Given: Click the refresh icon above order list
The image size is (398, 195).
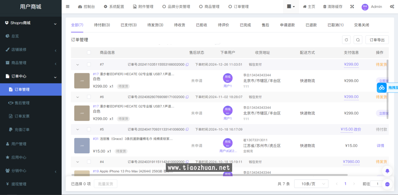Looking at the screenshot, I should tap(346, 39).
